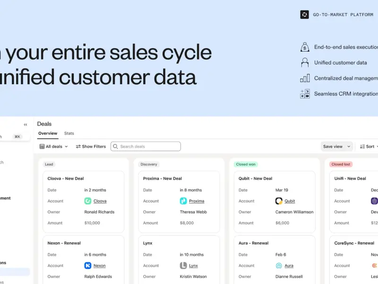Open the Unifi - New Deal card title
This screenshot has height=284, width=378.
[350, 178]
